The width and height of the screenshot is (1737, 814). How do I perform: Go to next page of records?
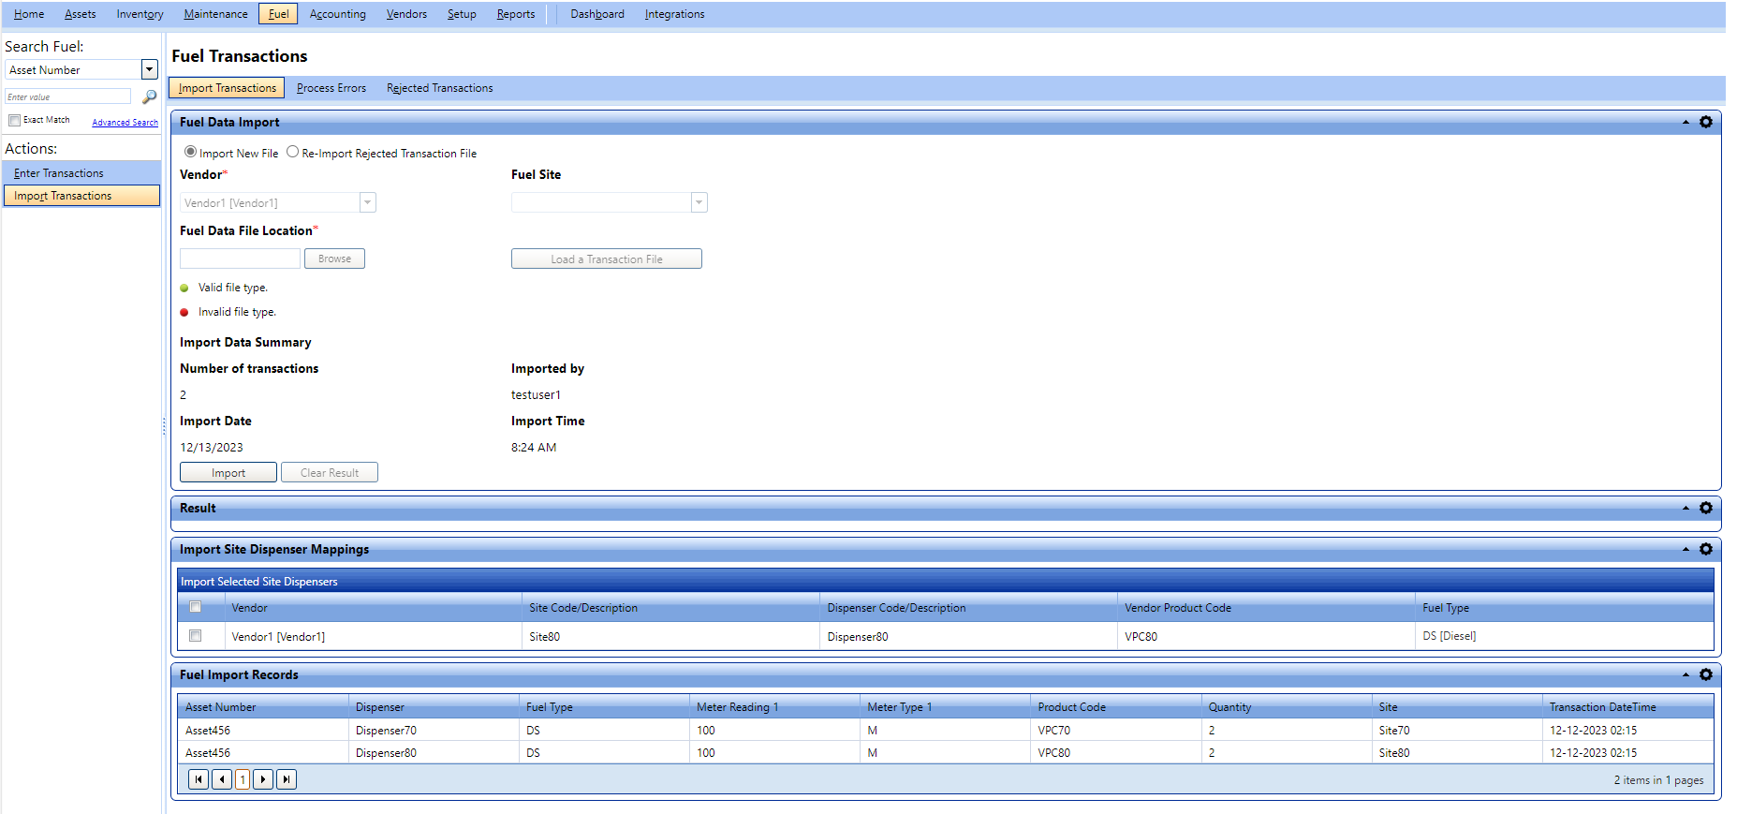point(263,779)
